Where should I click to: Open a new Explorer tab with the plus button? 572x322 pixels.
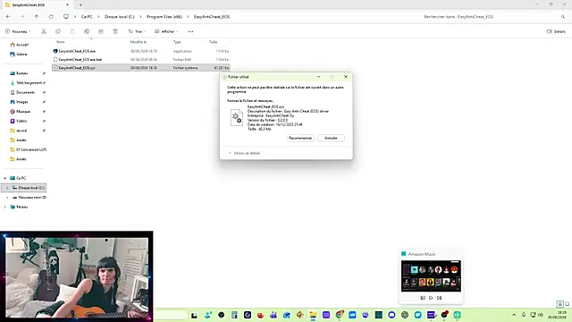[80, 4]
